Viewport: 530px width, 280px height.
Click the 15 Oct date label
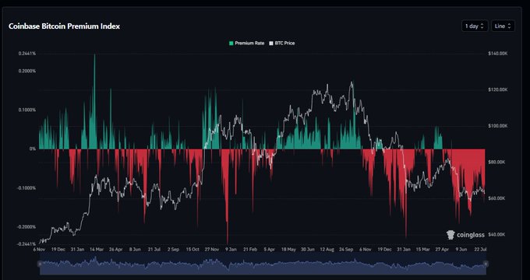(193, 250)
